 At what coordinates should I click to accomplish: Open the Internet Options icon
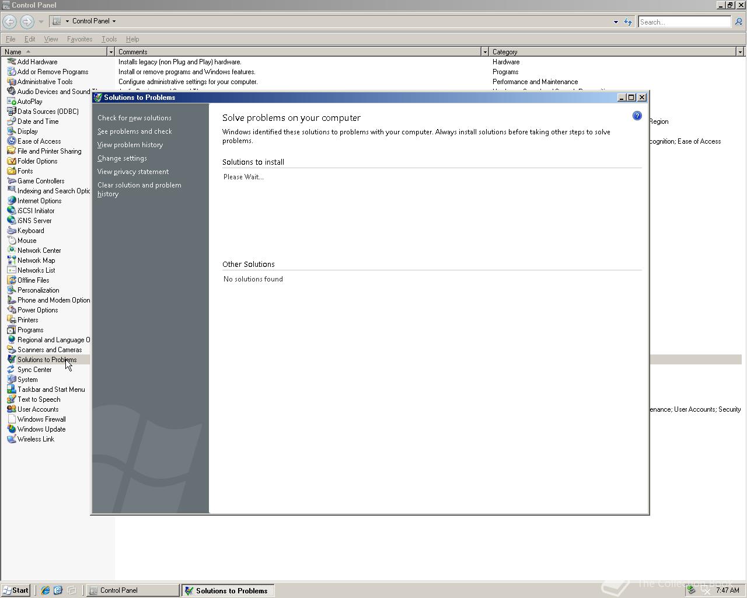tap(11, 200)
